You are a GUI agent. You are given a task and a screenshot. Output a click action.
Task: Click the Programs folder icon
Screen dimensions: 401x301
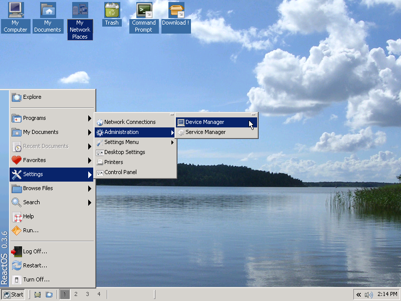coord(17,118)
